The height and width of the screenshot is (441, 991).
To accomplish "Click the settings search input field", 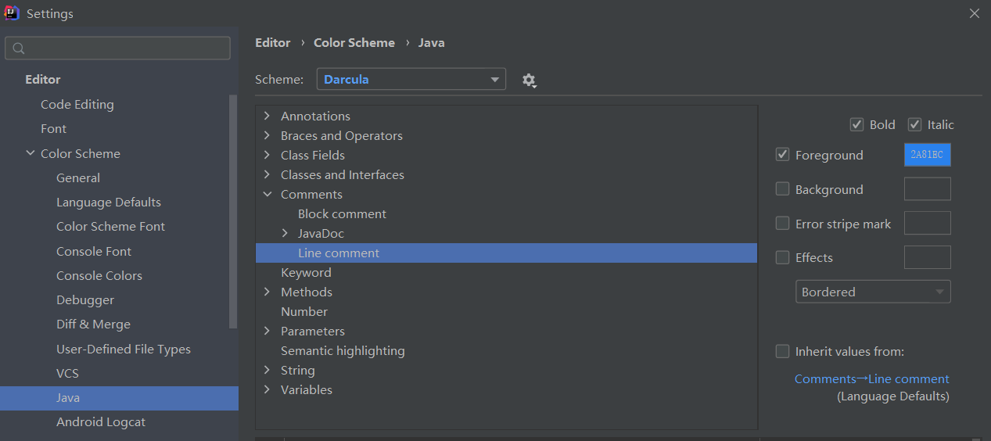I will click(x=125, y=48).
